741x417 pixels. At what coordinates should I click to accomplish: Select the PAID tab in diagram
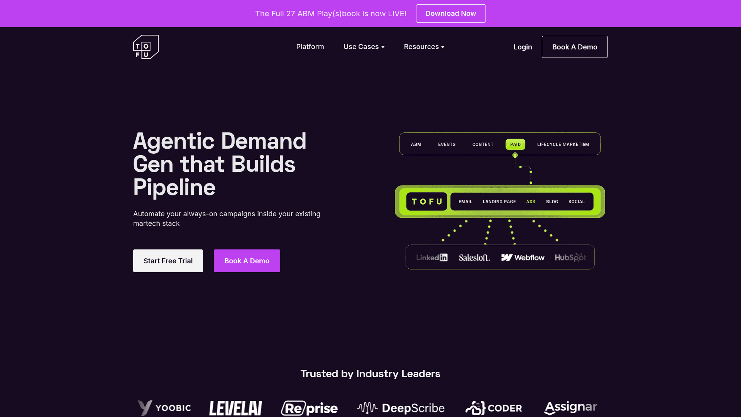point(515,144)
